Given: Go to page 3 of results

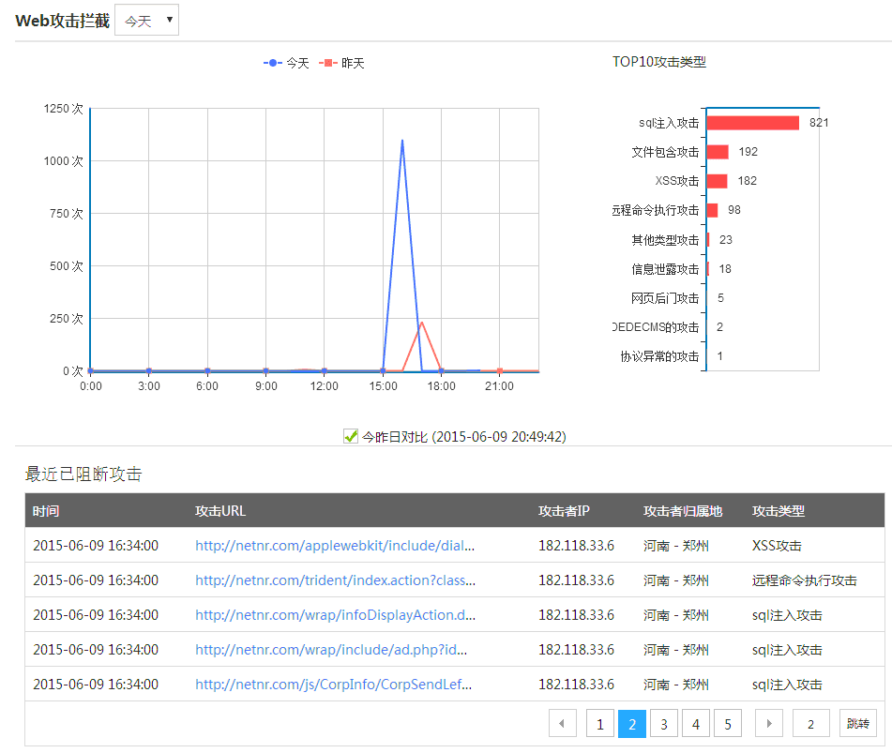Looking at the screenshot, I should pos(664,723).
